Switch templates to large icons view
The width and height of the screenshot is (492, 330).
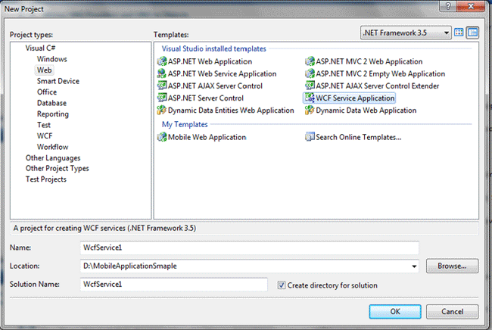pos(459,33)
